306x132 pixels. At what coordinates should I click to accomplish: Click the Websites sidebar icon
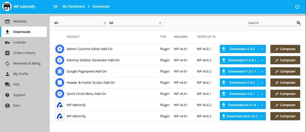click(7, 21)
